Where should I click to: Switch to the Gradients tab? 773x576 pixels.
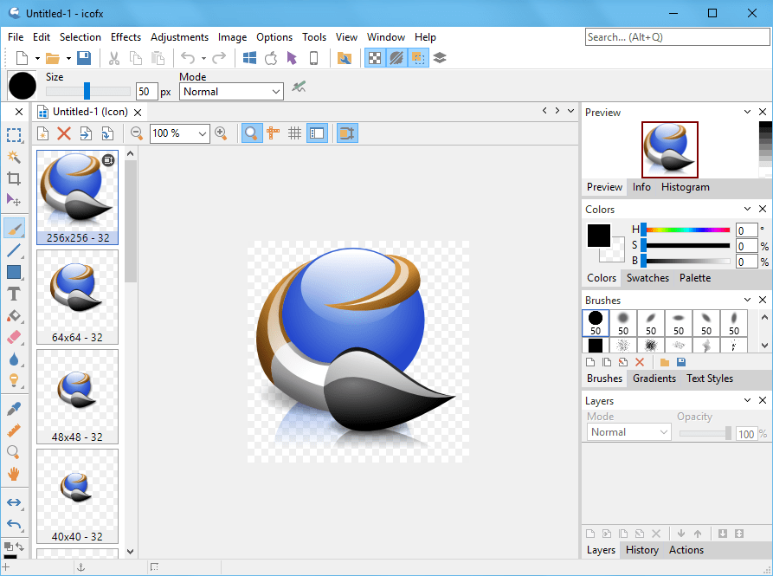(654, 379)
